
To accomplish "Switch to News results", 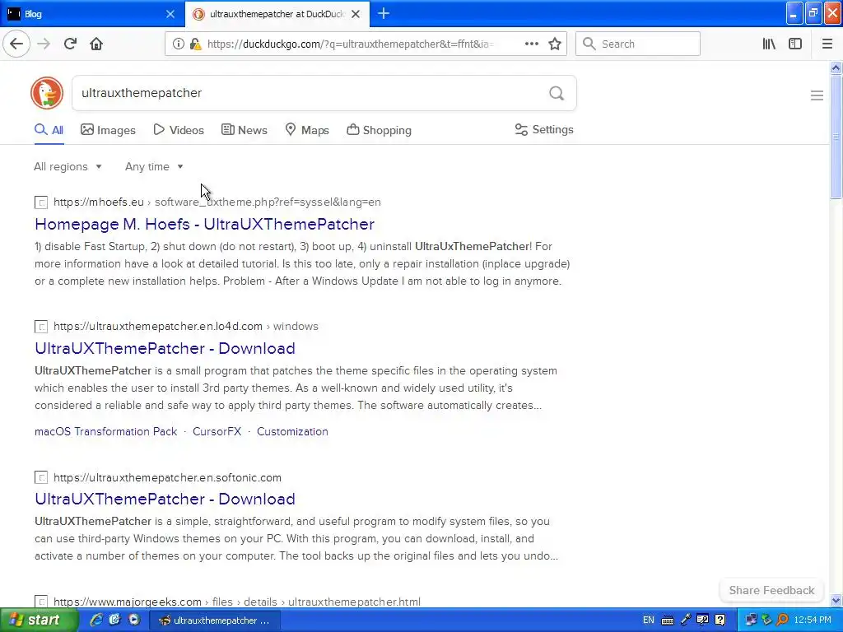I will tap(244, 130).
